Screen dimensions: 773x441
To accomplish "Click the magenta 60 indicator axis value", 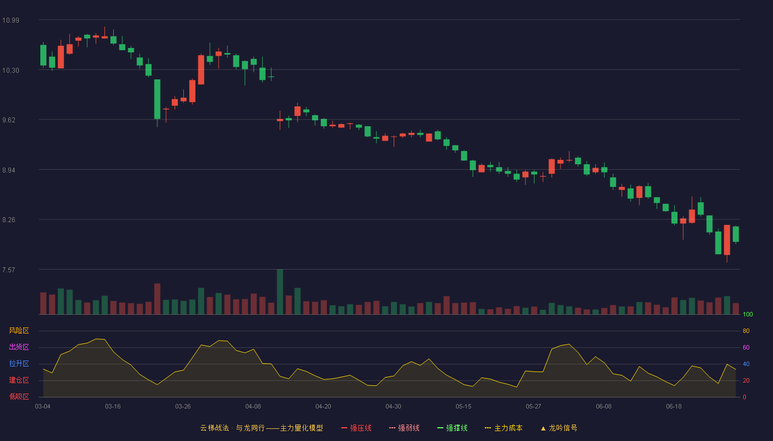I will pos(746,347).
